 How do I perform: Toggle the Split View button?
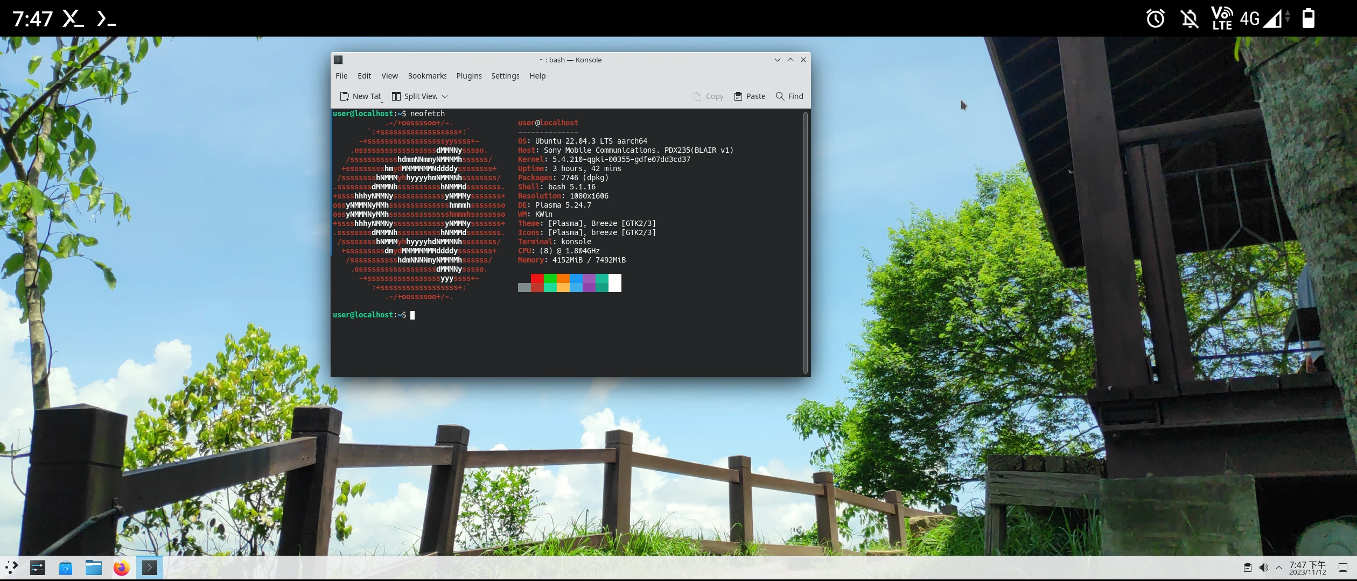tap(414, 96)
